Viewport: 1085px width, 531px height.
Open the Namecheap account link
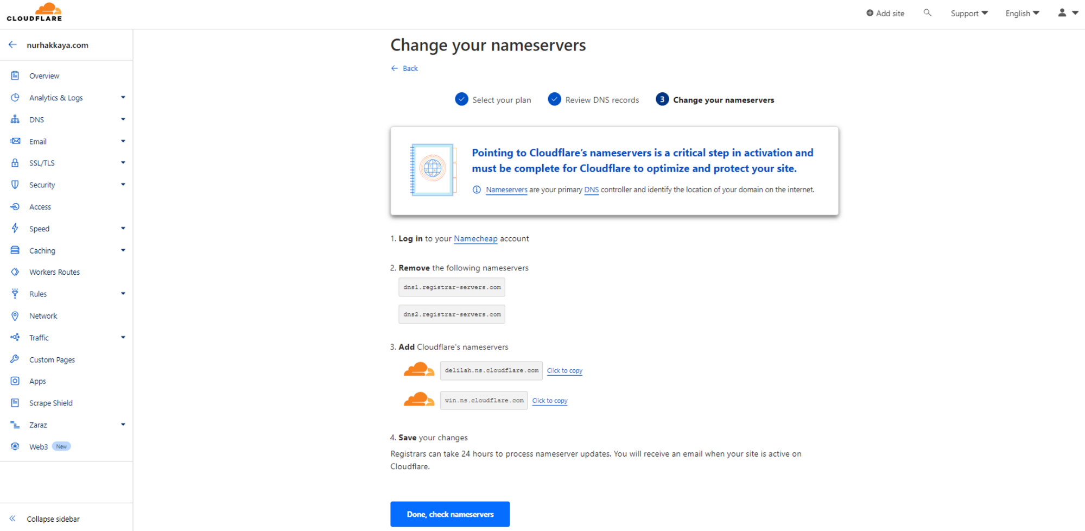[475, 238]
